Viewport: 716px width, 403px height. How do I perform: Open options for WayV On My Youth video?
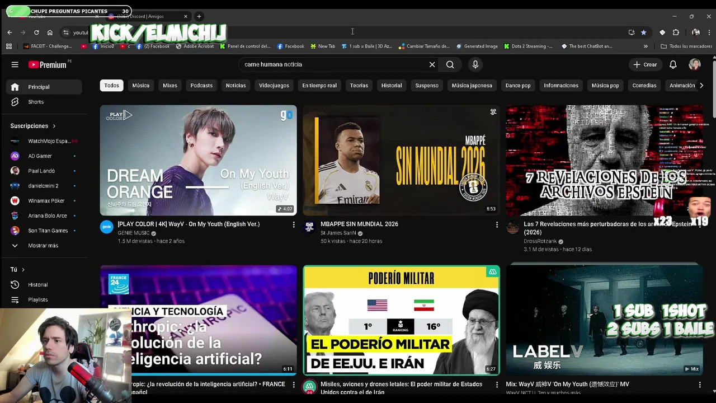294,224
